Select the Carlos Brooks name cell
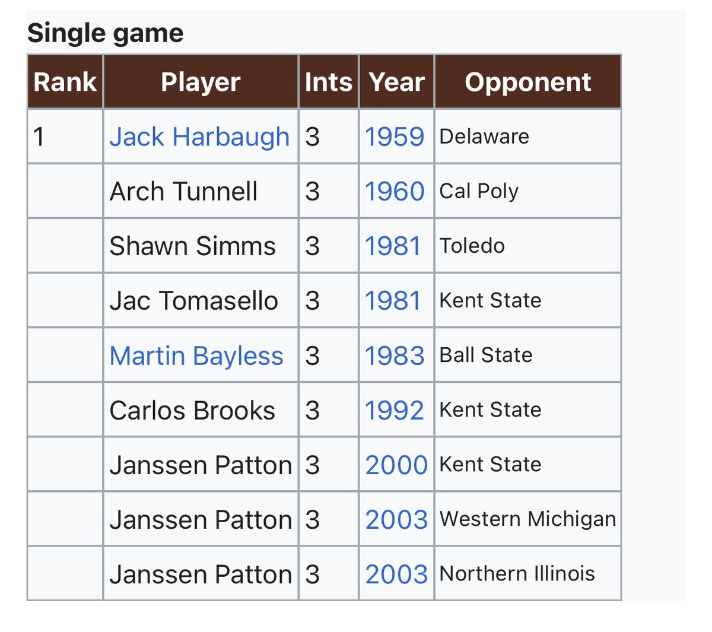This screenshot has width=712, height=632. coord(201,411)
